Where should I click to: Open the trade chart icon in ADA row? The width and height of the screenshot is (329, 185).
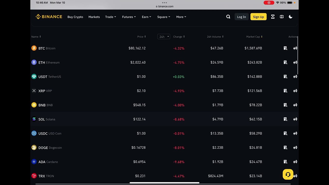click(295, 162)
